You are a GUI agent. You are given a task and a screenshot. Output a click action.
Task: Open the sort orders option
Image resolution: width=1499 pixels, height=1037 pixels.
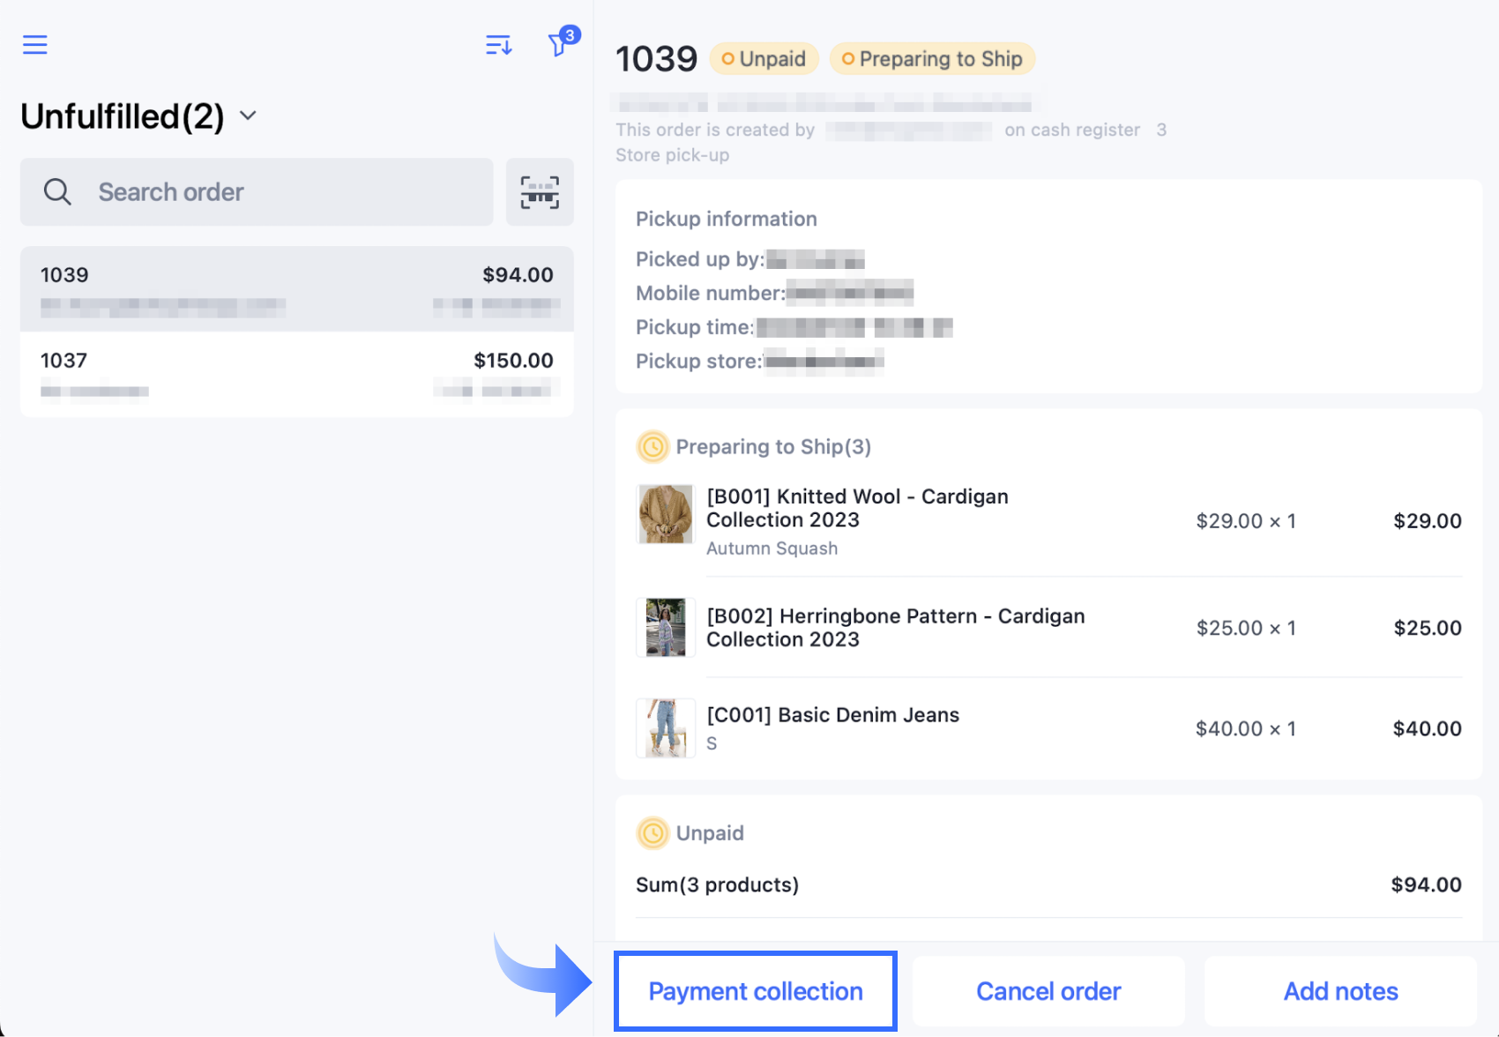click(498, 45)
